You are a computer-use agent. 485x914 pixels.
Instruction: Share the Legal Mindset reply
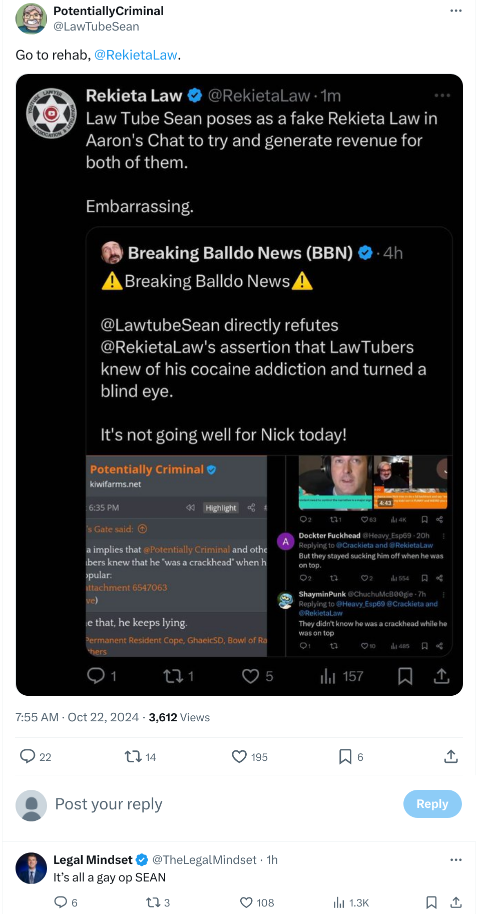455,902
